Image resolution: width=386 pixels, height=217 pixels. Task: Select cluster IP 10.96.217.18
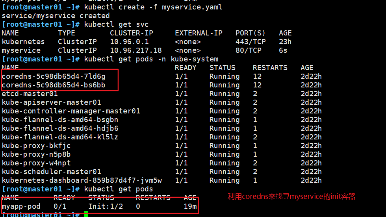(x=136, y=50)
